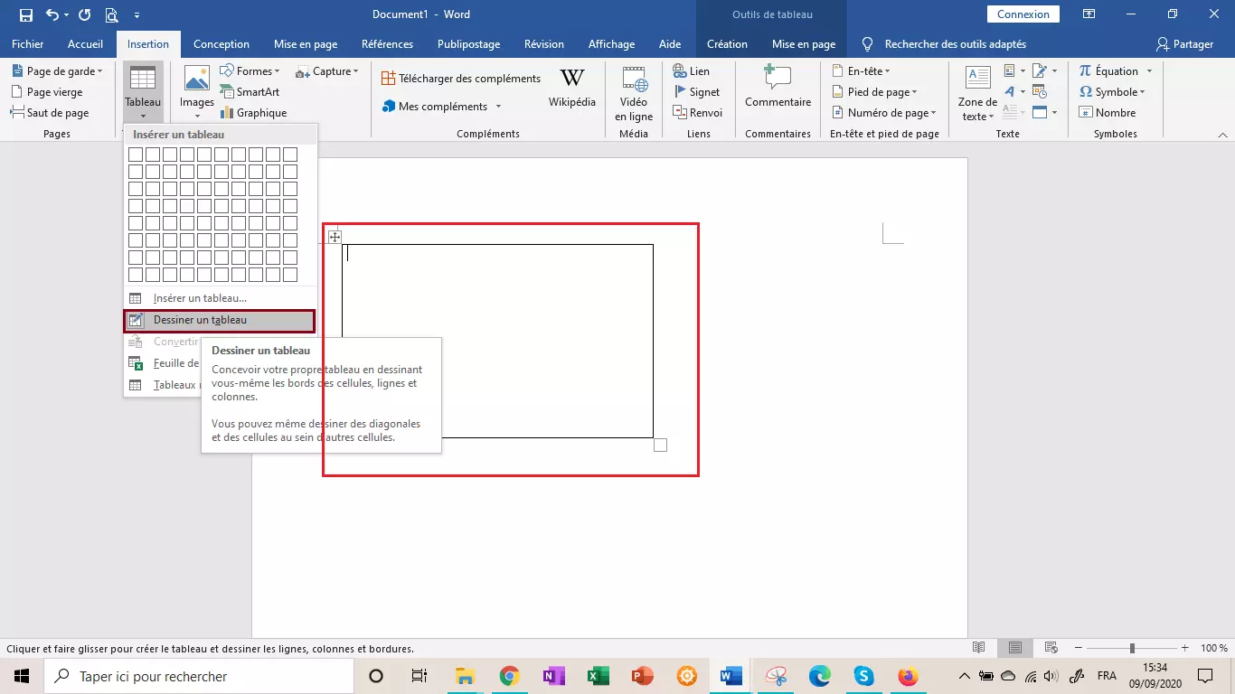The width and height of the screenshot is (1235, 694).
Task: Collapse the ribbon with the chevron
Action: (1222, 134)
